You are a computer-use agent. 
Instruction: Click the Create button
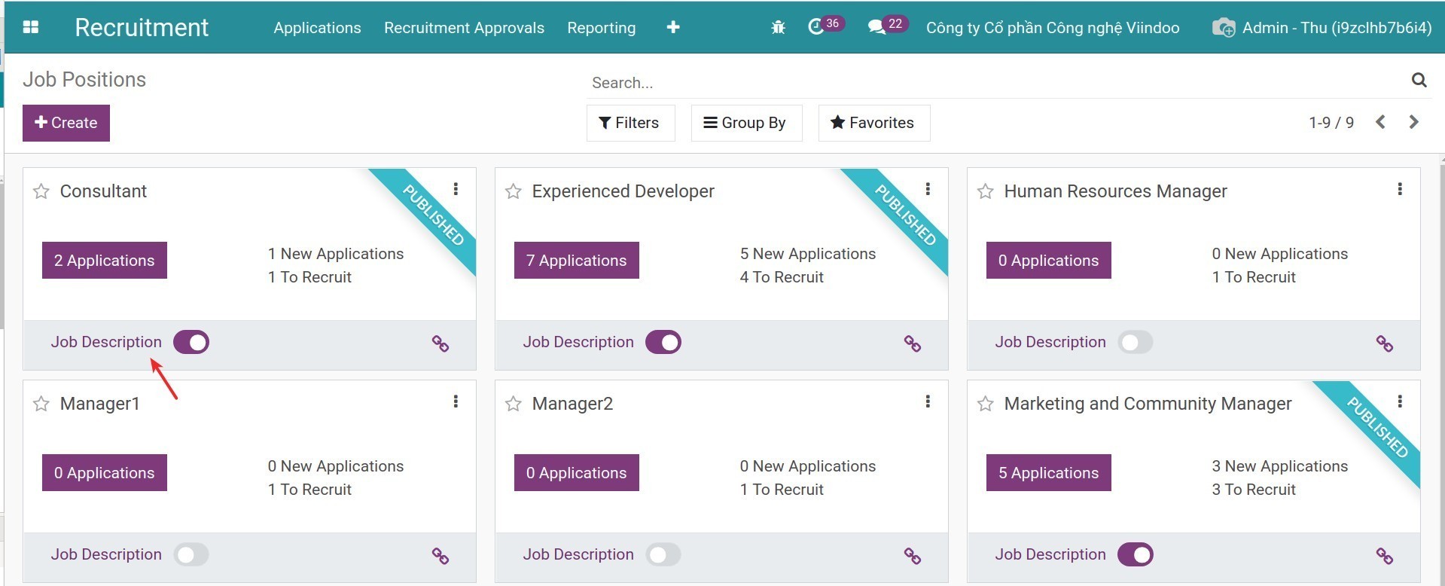pyautogui.click(x=66, y=123)
